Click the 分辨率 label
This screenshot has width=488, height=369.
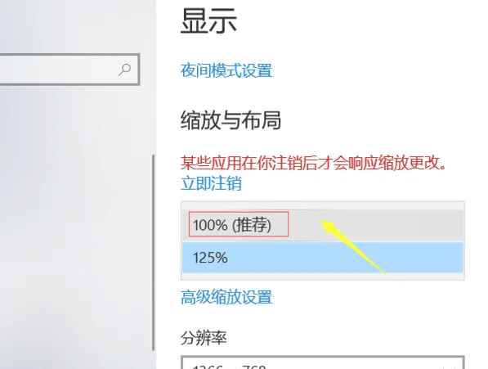pyautogui.click(x=204, y=338)
